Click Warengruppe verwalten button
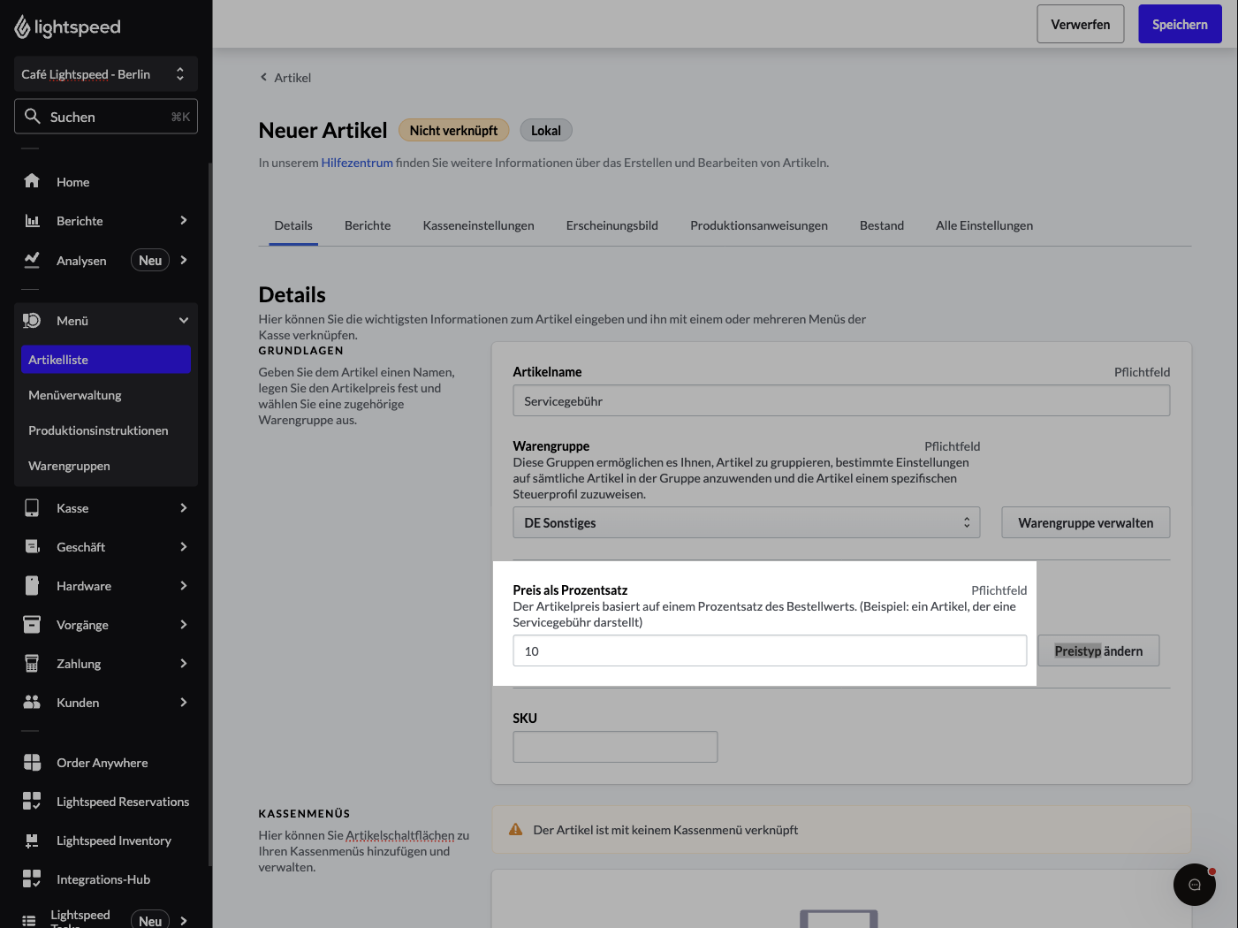 [1086, 522]
